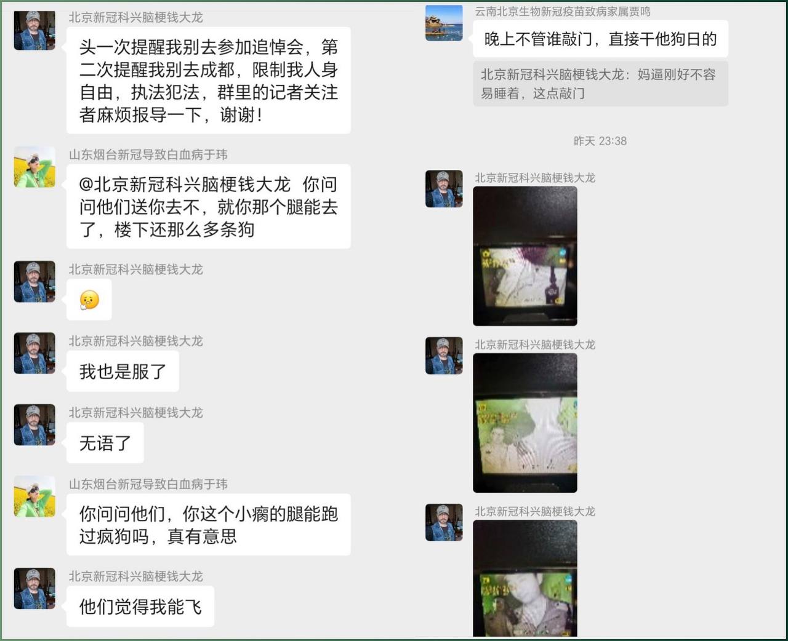Select the '我也是服了' bubble
The height and width of the screenshot is (641, 788).
click(123, 371)
